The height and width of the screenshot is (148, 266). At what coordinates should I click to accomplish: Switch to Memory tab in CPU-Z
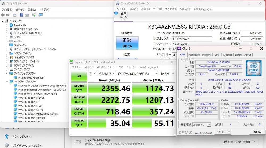[x=206, y=55]
